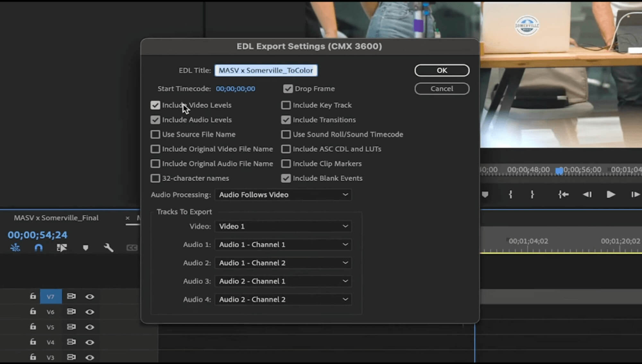Toggle track lock on V4
Viewport: 642px width, 364px height.
(33, 342)
